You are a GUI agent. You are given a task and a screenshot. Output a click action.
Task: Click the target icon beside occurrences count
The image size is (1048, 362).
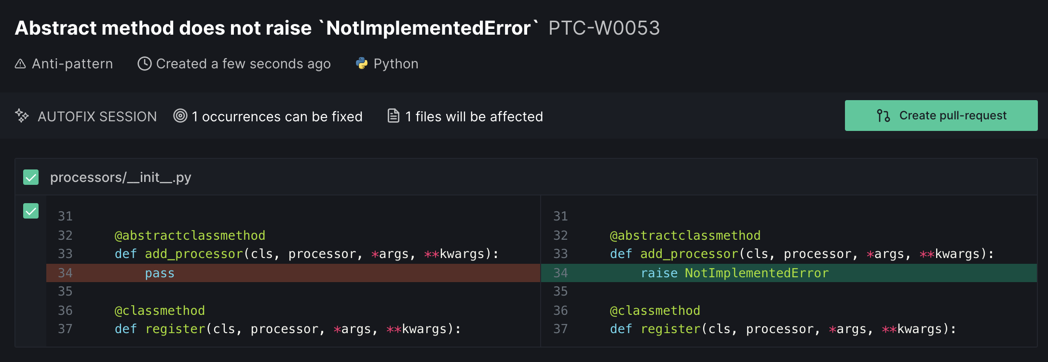[x=180, y=116]
